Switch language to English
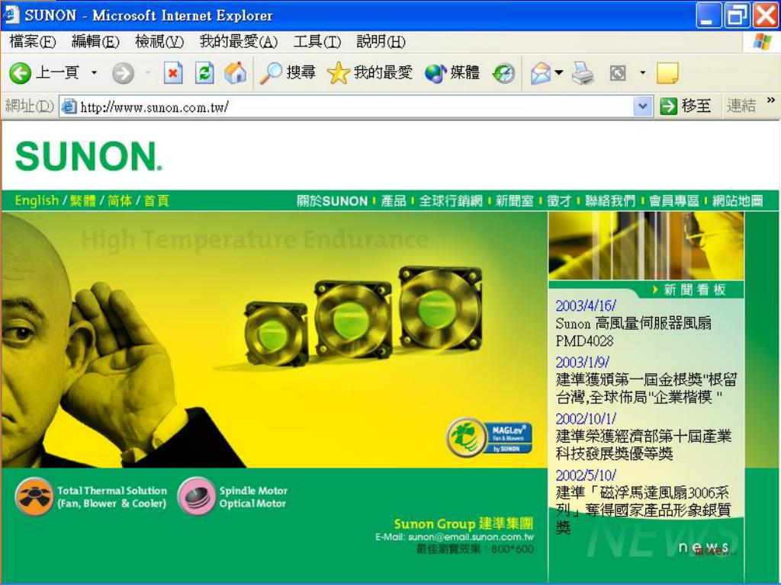Screen dimensions: 781x585 37,200
